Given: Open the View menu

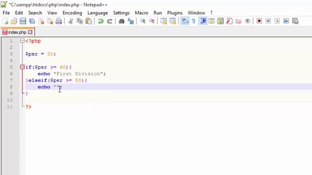Looking at the screenshot, I should pos(52,13).
